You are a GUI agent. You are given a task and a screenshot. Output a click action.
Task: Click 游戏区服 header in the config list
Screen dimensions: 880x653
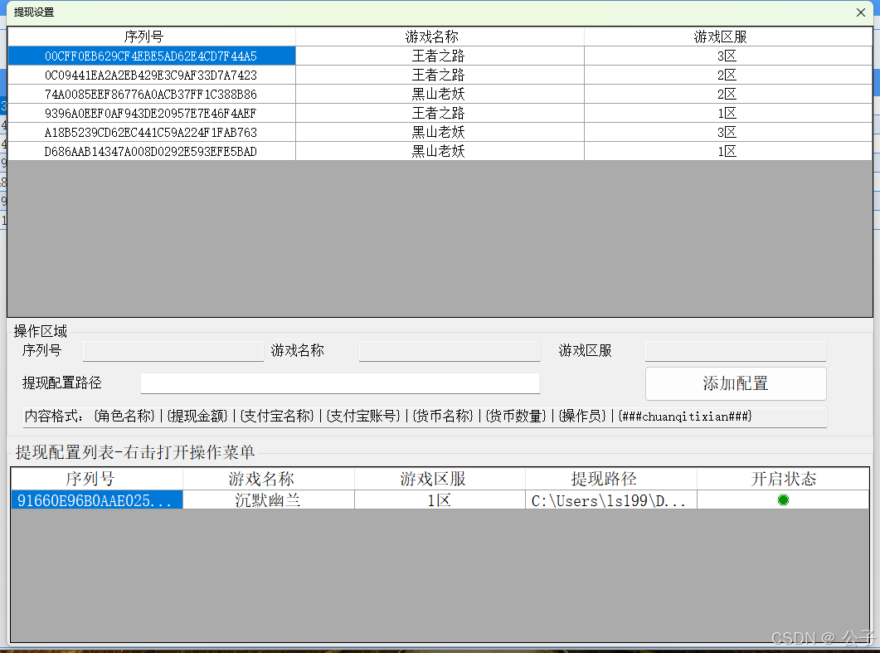tap(440, 479)
